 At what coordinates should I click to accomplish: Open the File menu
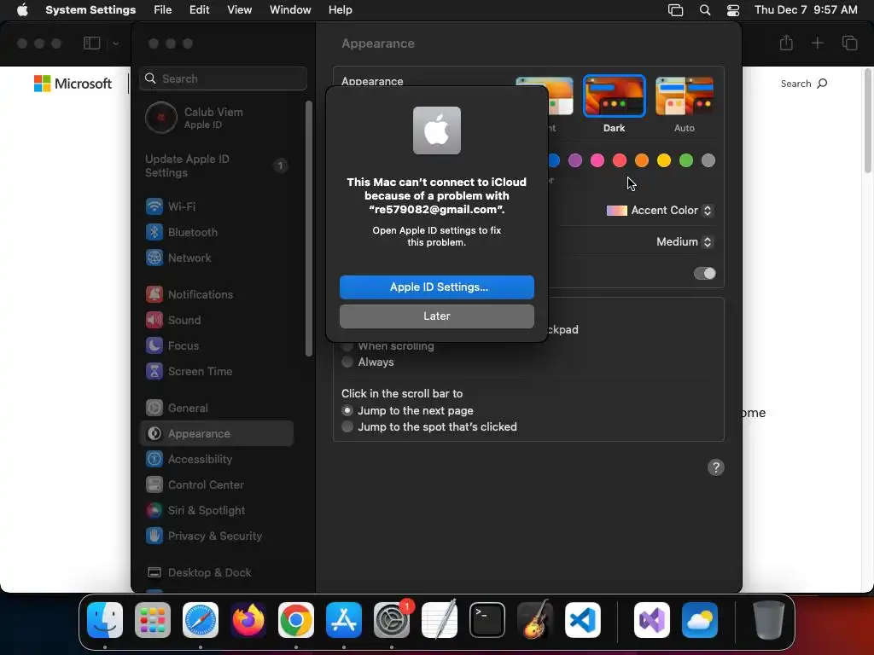tap(162, 10)
